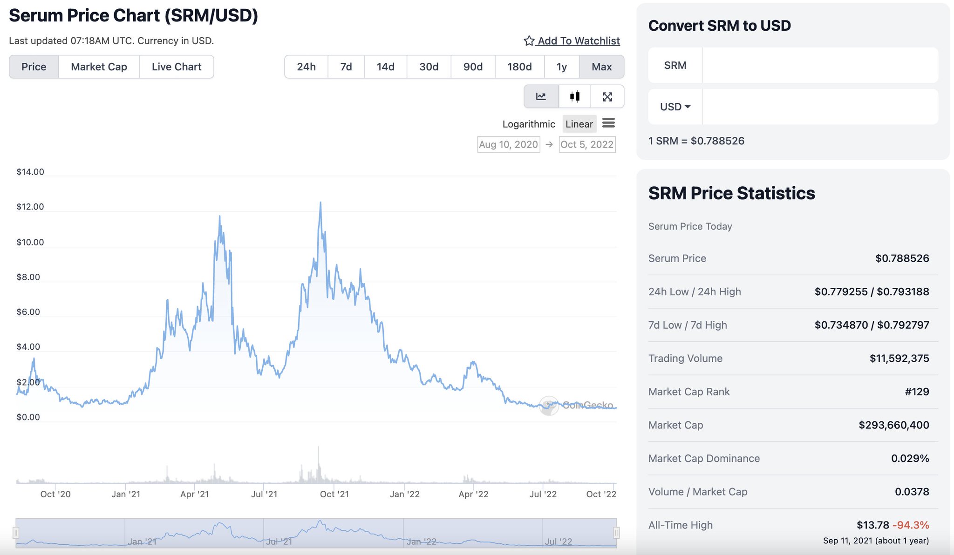Select the 24h time range

[x=306, y=67]
